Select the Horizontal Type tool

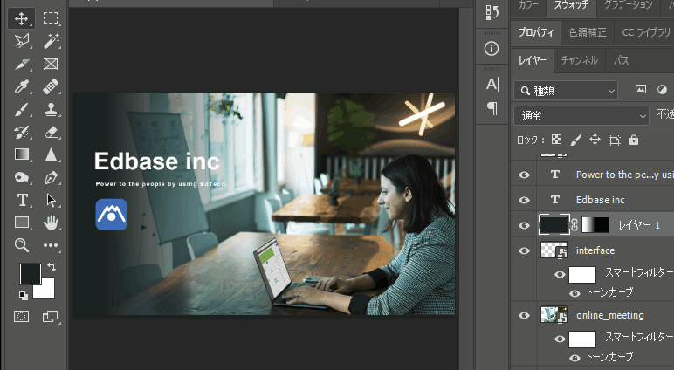point(21,200)
